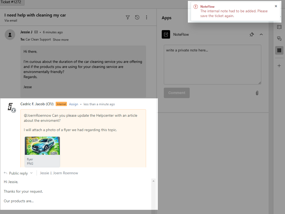Collapse the NoteFlow panel chevron
Viewport: 285px width, 214px height.
tap(261, 34)
